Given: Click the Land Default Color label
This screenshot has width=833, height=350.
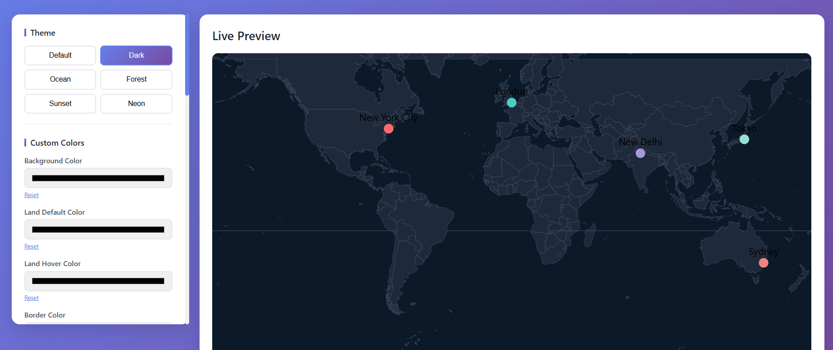Looking at the screenshot, I should click(55, 212).
